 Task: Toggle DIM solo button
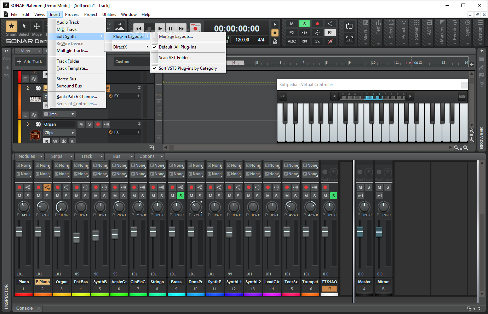point(305,41)
